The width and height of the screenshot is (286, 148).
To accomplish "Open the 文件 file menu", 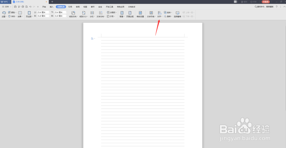I will pyautogui.click(x=7, y=7).
